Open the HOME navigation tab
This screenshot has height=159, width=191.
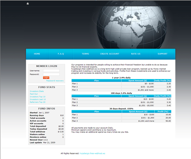37,54
